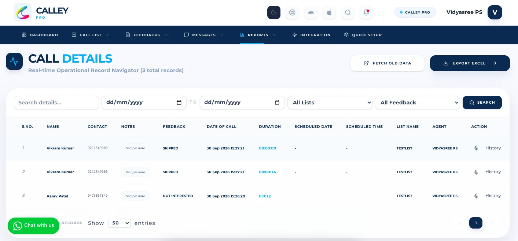The width and height of the screenshot is (518, 241).
Task: Click next page arrow
Action: pyautogui.click(x=492, y=223)
